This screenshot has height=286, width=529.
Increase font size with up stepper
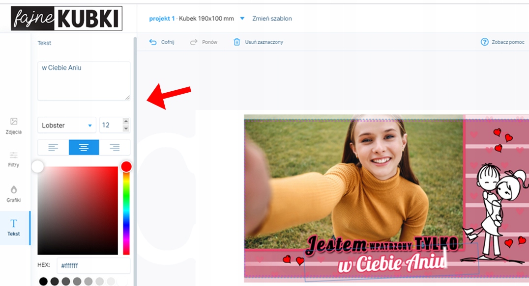click(126, 121)
